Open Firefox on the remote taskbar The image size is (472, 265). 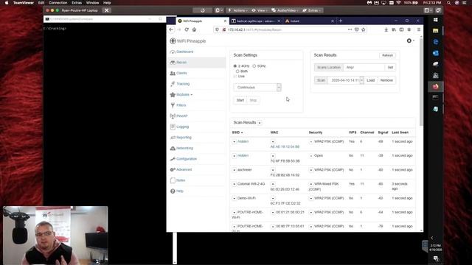click(x=435, y=87)
